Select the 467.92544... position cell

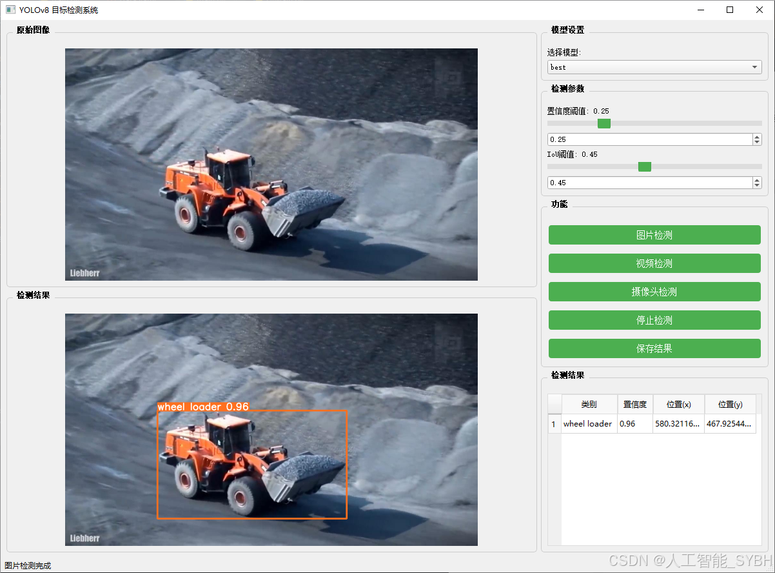tap(730, 424)
